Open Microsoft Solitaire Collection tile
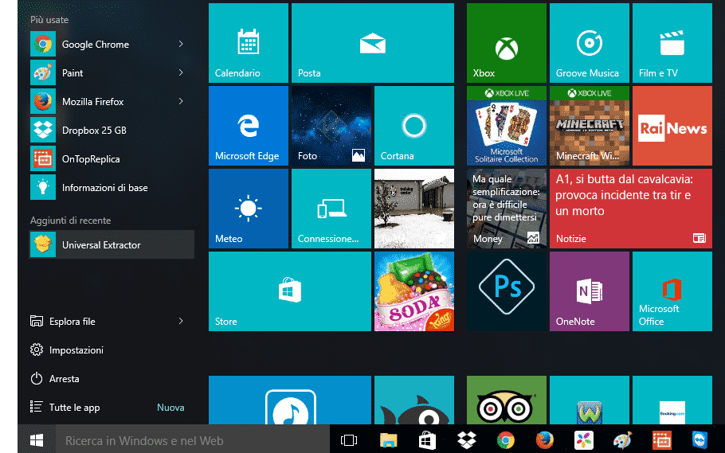Screen dimensions: 725x453 pyautogui.click(x=506, y=126)
